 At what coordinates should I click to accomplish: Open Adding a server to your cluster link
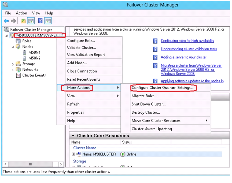tap(183, 57)
